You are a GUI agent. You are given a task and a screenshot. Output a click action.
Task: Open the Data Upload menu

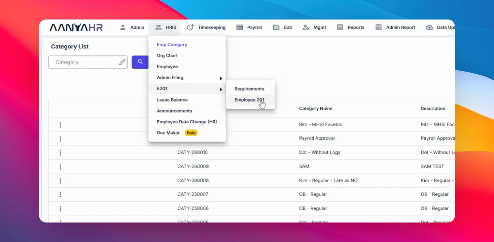440,28
